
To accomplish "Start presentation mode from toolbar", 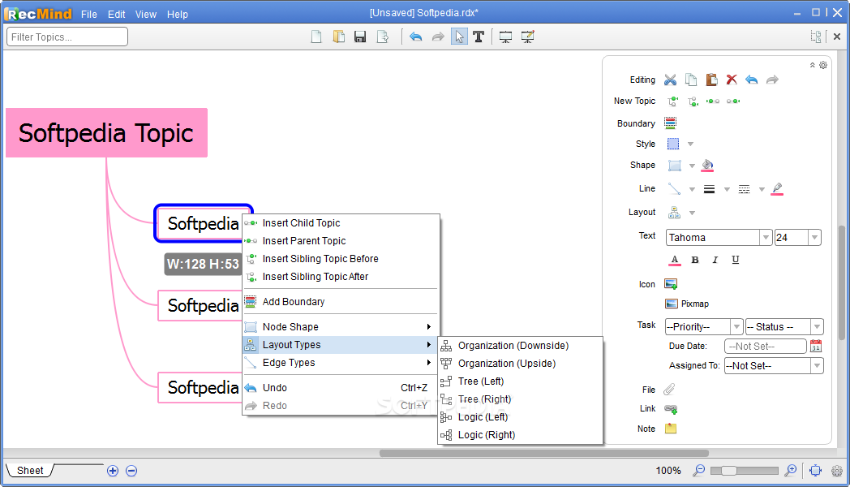I will point(506,37).
